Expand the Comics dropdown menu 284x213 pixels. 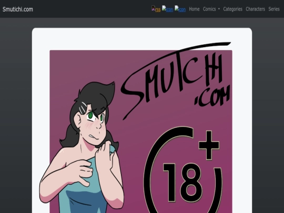[x=211, y=9]
